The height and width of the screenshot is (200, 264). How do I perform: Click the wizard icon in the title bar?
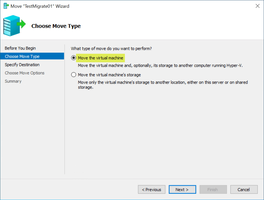(6, 6)
